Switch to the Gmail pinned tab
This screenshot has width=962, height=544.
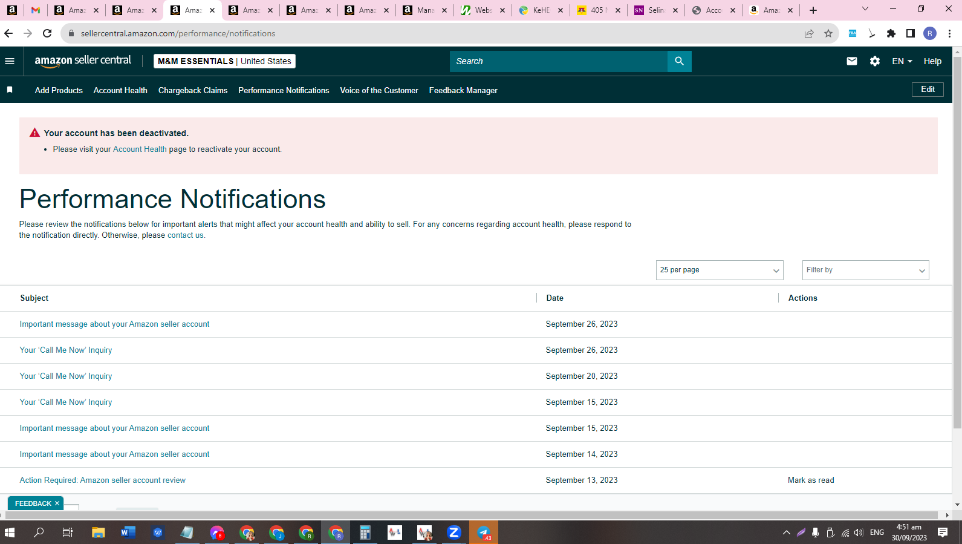pos(36,10)
